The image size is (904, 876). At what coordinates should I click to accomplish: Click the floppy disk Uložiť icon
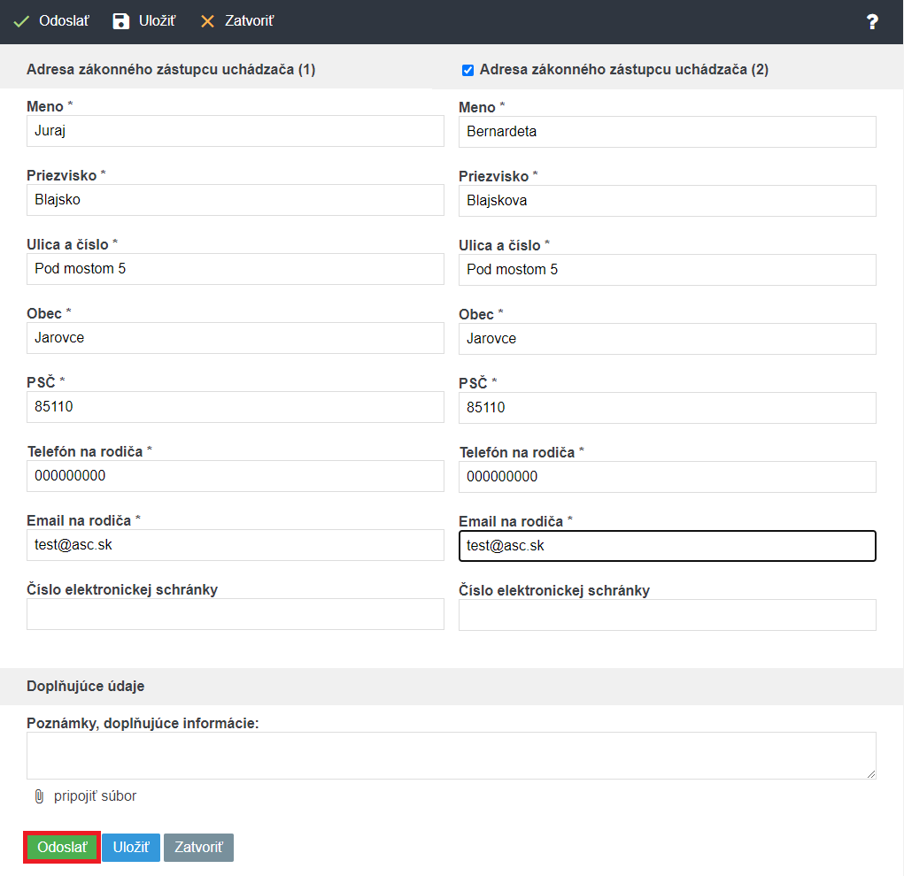tap(121, 21)
